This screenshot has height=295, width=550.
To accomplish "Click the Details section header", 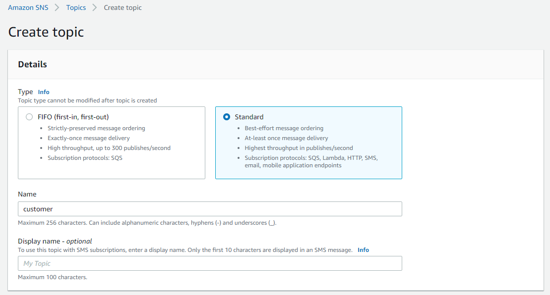I will tap(33, 64).
